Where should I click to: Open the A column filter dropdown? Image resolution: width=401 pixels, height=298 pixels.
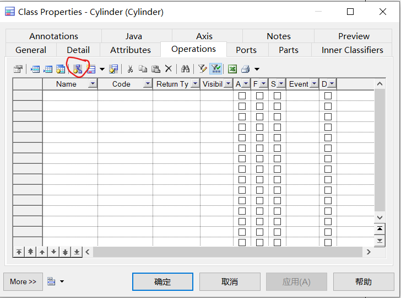(x=246, y=84)
